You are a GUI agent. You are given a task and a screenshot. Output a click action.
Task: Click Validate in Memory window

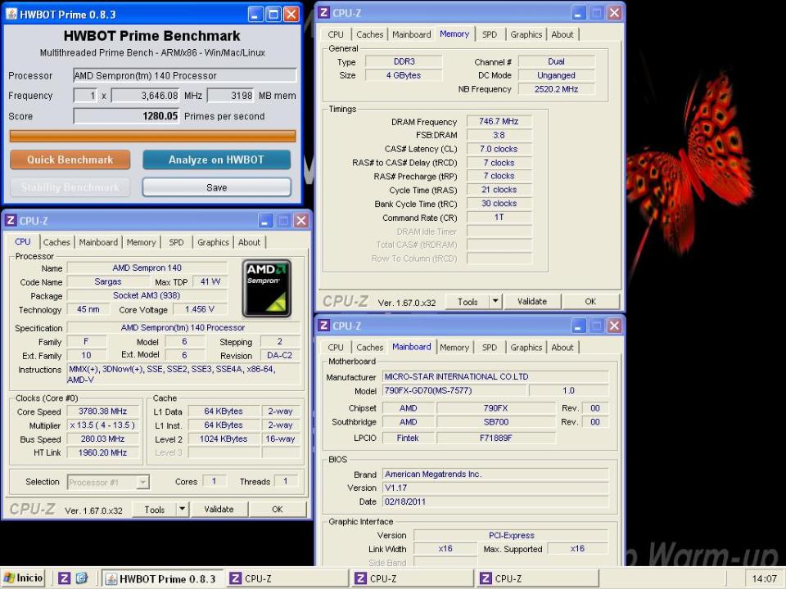tap(532, 302)
